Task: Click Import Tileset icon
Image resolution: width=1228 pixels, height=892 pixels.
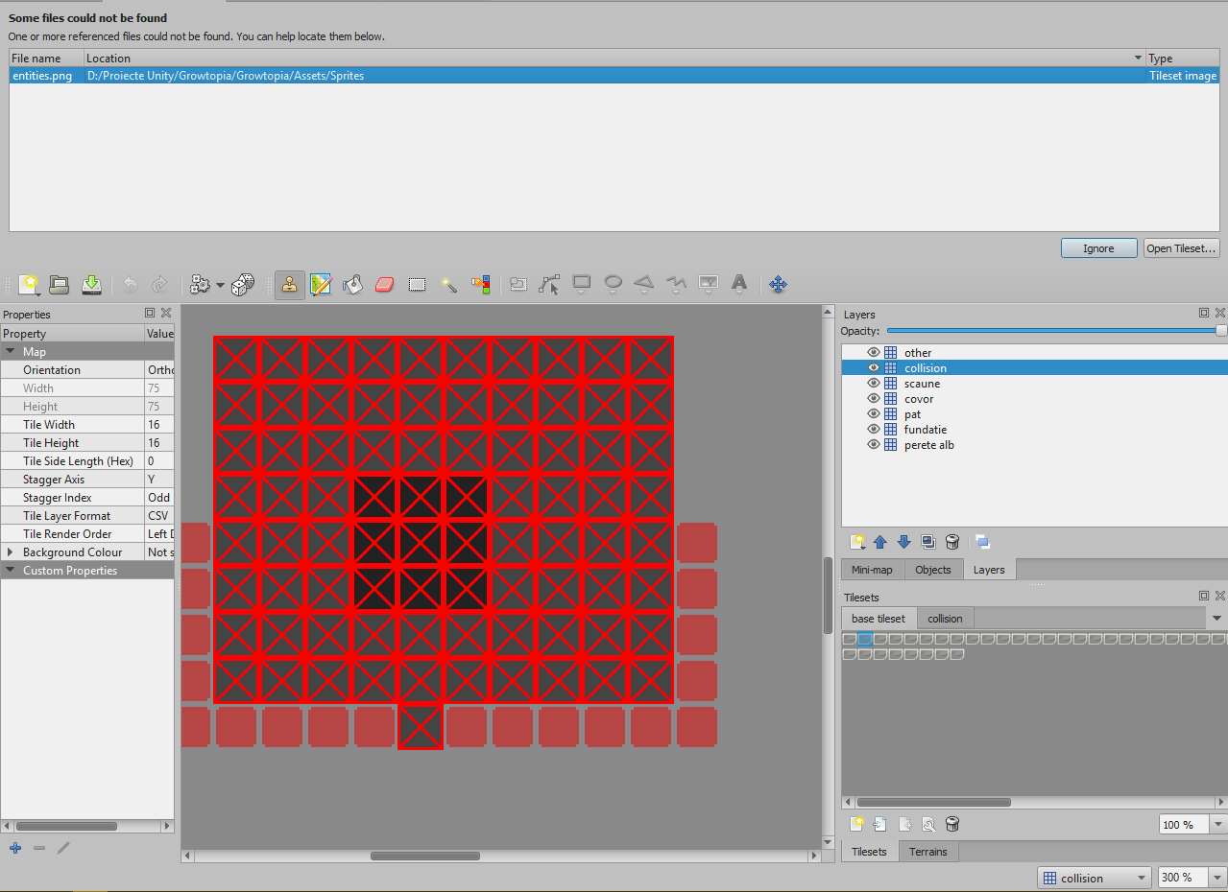Action: click(x=880, y=824)
